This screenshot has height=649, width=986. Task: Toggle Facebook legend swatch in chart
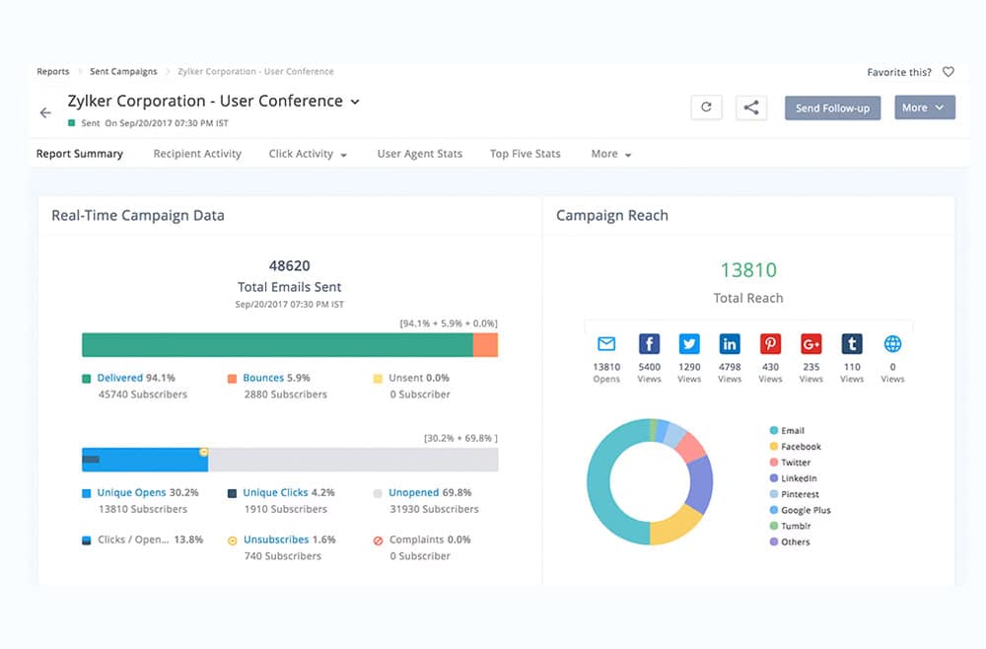click(x=774, y=447)
